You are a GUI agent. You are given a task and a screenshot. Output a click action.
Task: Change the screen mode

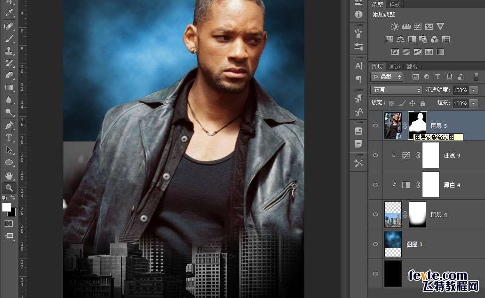(8, 236)
